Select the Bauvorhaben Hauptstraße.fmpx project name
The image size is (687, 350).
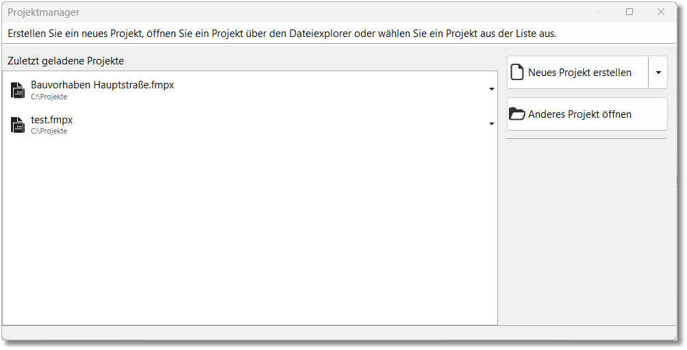[102, 86]
